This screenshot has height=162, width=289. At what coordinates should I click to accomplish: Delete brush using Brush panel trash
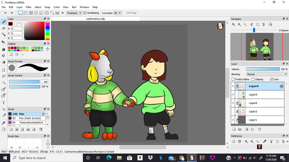click(x=41, y=129)
